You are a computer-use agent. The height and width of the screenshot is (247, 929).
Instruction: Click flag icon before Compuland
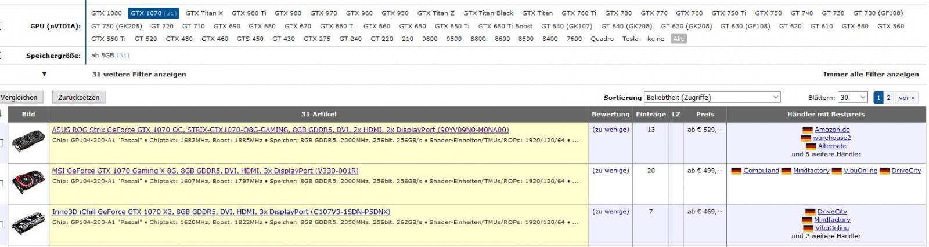[x=736, y=171]
